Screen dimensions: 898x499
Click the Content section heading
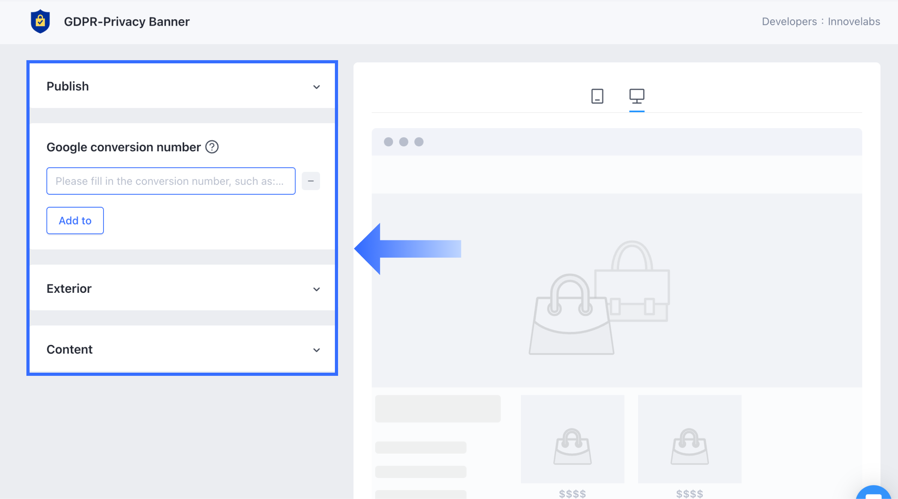[x=70, y=349]
